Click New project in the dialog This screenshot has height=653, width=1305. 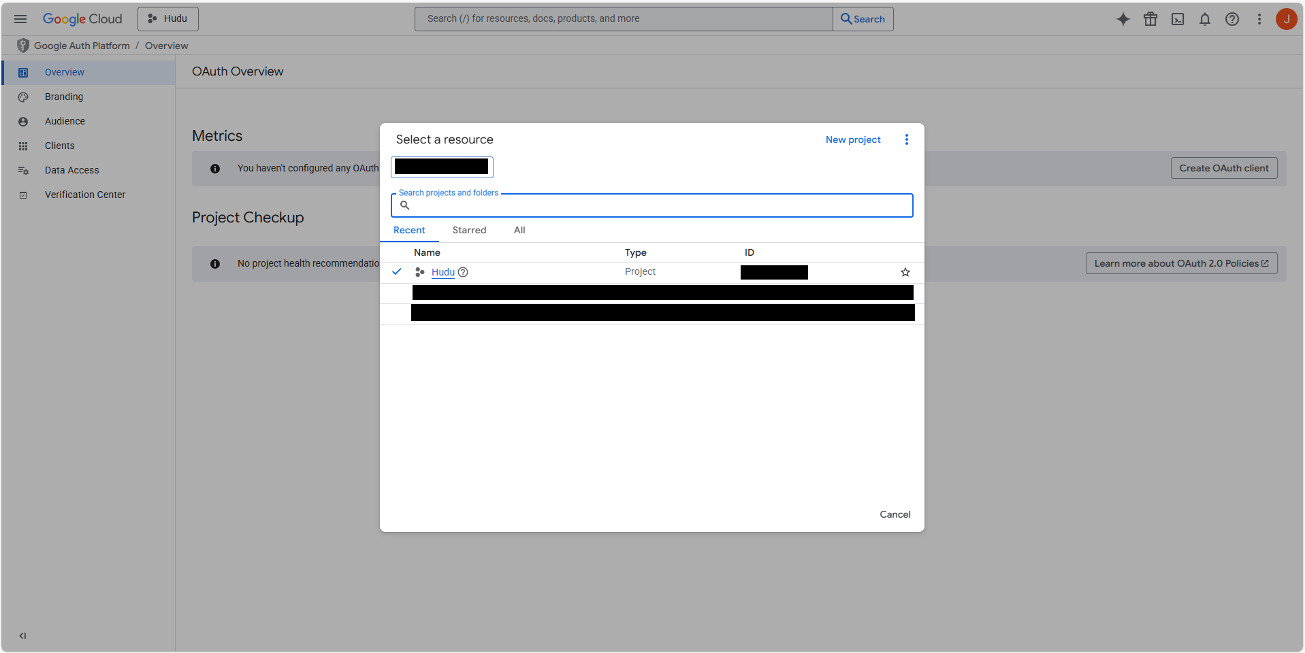tap(853, 139)
